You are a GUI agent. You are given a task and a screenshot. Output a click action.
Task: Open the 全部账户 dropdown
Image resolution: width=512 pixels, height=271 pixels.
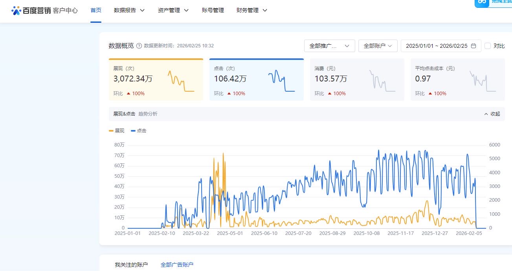378,46
